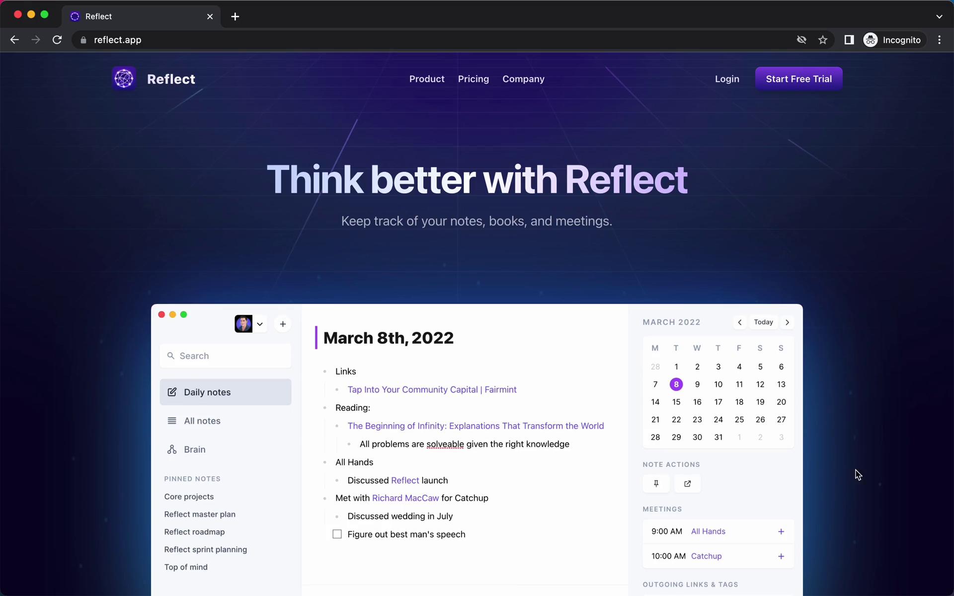The height and width of the screenshot is (596, 954).
Task: Click the All notes sidebar icon
Action: pyautogui.click(x=172, y=420)
